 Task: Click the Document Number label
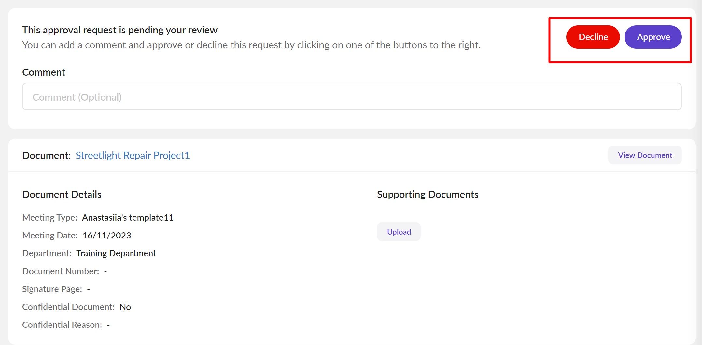click(x=61, y=271)
